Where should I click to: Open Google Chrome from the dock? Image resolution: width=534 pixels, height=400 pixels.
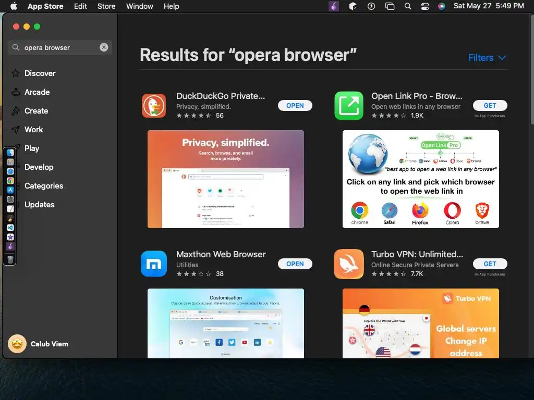[x=10, y=181]
